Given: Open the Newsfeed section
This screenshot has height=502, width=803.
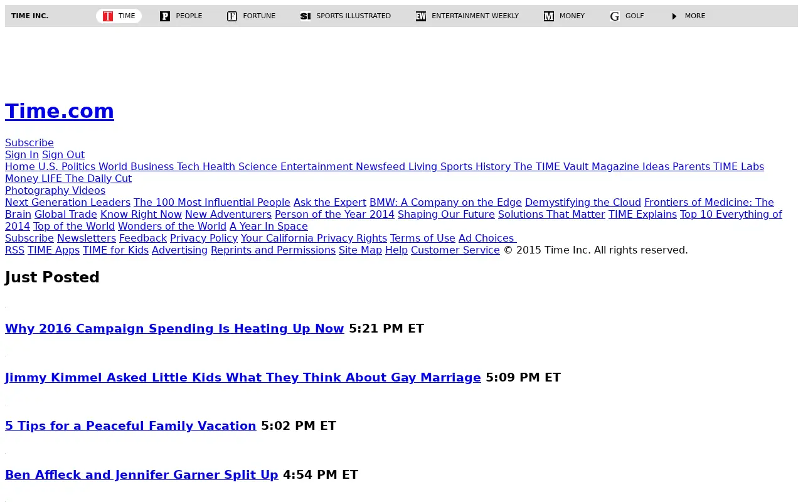Looking at the screenshot, I should pos(380,167).
